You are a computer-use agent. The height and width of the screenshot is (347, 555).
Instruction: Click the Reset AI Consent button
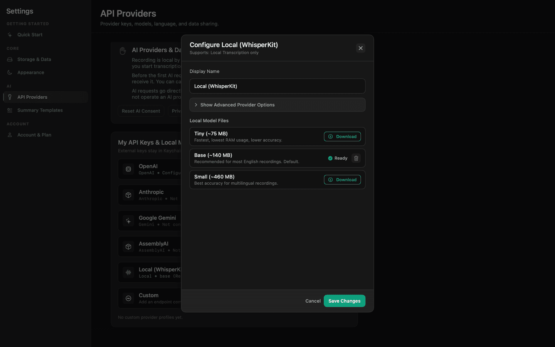pos(141,111)
